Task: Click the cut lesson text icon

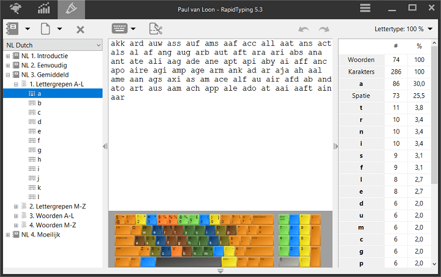Action: [156, 29]
